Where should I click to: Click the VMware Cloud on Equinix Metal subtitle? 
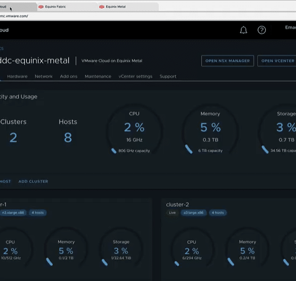pos(112,61)
